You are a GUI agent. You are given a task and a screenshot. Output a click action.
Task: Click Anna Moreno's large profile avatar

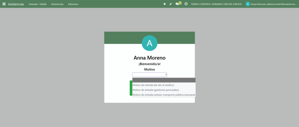(149, 43)
